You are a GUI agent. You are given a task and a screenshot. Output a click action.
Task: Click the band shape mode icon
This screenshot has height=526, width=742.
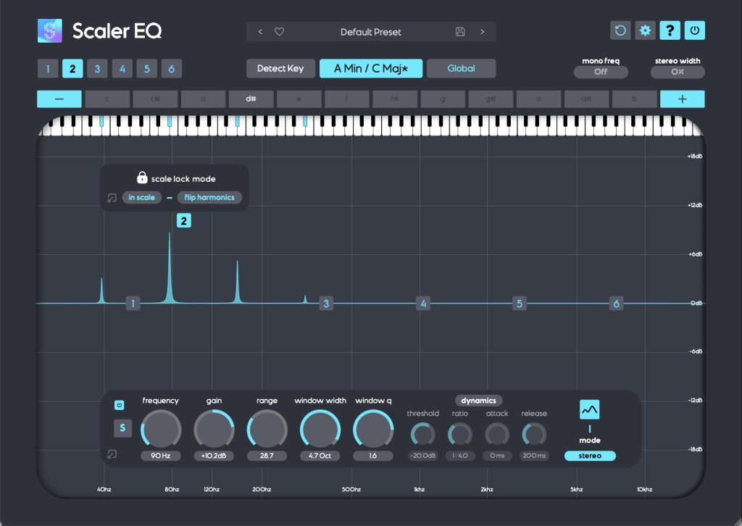pos(590,410)
